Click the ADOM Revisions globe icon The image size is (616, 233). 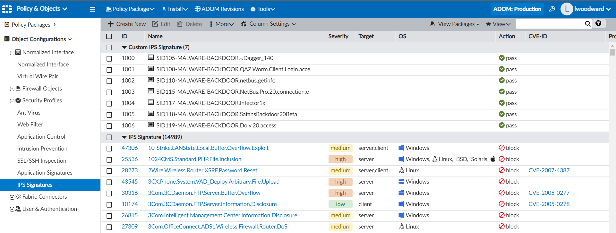[x=198, y=9]
